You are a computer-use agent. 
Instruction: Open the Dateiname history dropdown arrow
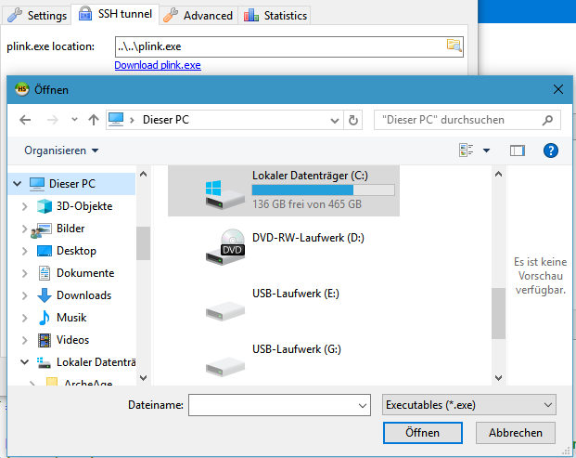pyautogui.click(x=363, y=405)
